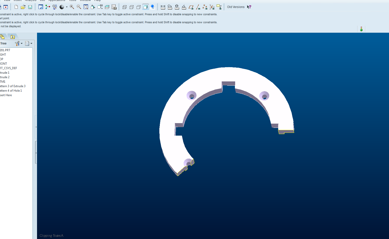Image resolution: width=389 pixels, height=239 pixels.
Task: Toggle coordinate systems display
Action: coord(212,7)
